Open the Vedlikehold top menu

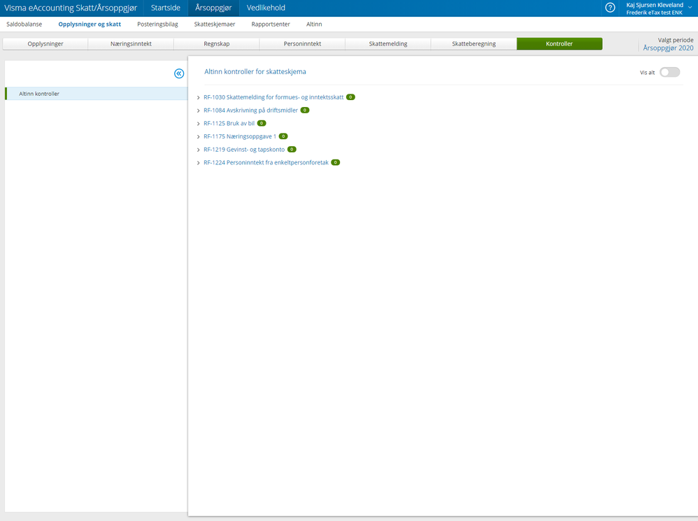pyautogui.click(x=266, y=8)
